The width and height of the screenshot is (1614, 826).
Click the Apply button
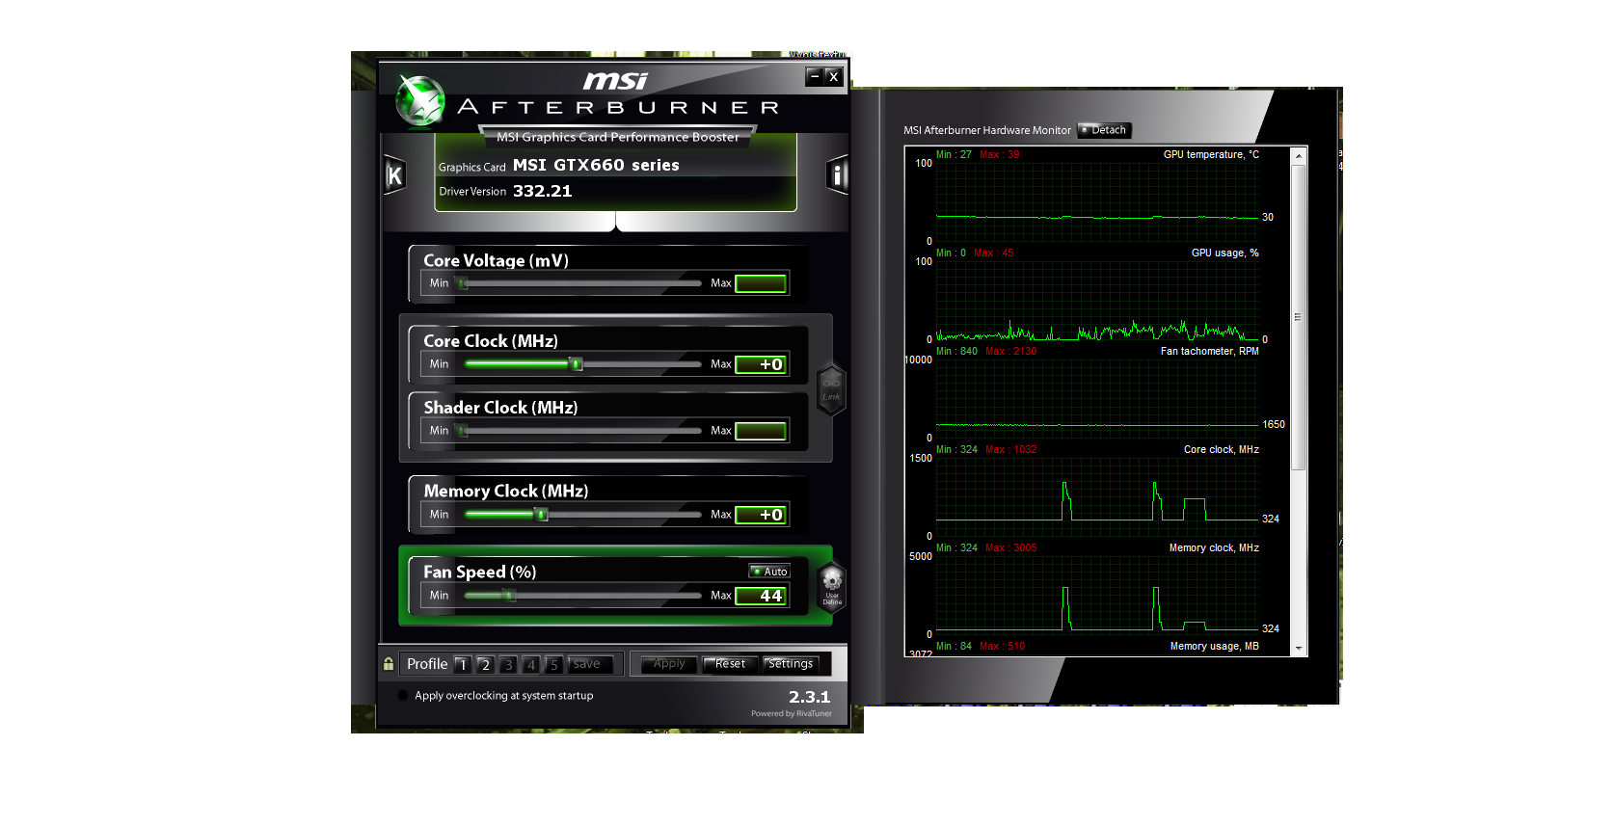[x=669, y=664]
